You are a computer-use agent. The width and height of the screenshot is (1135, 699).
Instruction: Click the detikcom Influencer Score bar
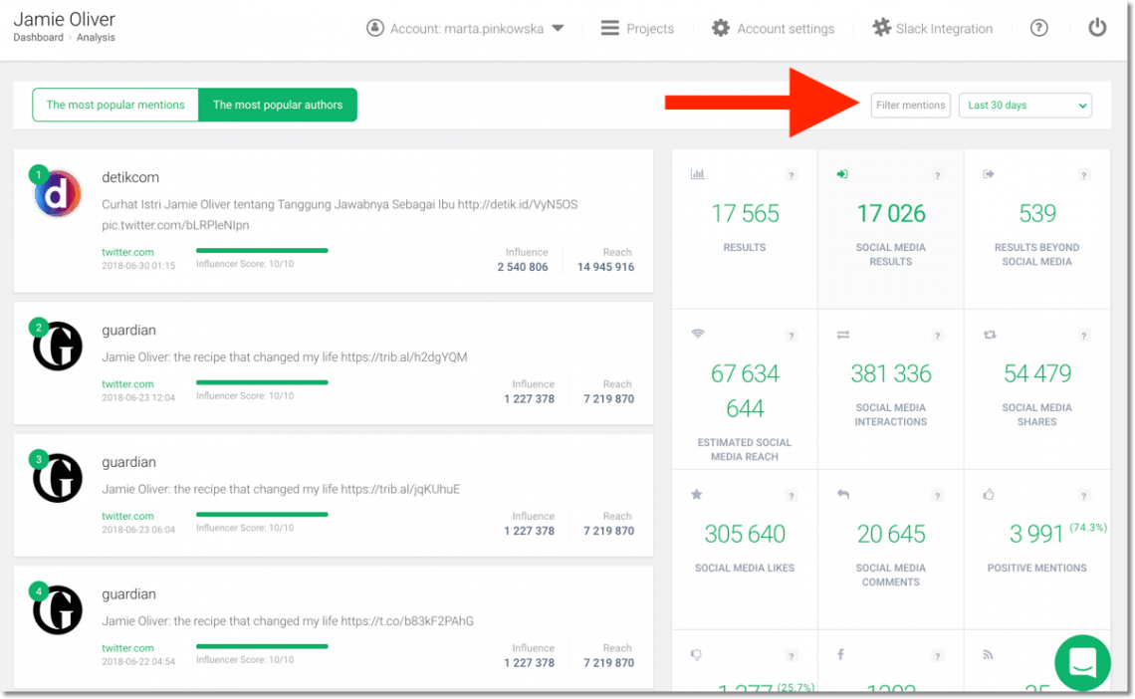tap(262, 250)
